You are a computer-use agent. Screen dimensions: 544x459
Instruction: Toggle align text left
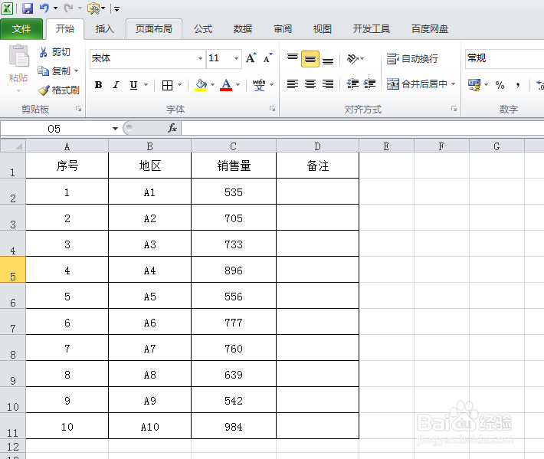(293, 84)
